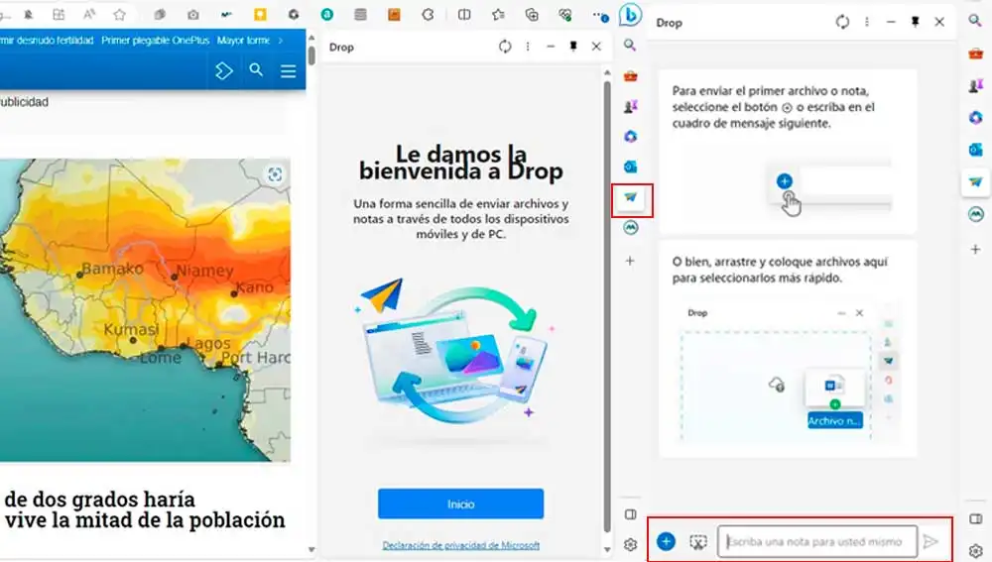The width and height of the screenshot is (992, 562).
Task: Open Microsoft 365 in far-right sidebar
Action: tap(975, 118)
